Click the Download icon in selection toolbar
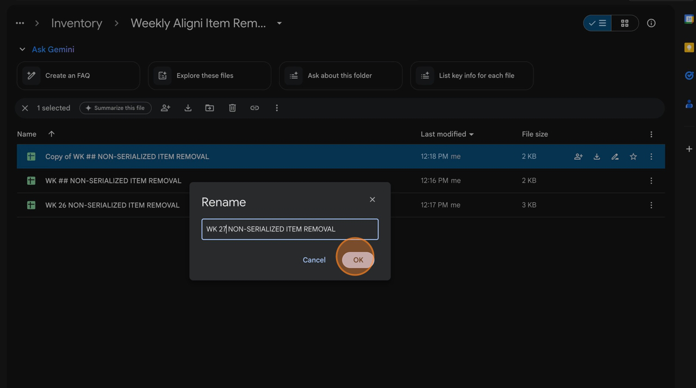Screen dimensions: 696x388 coord(188,108)
